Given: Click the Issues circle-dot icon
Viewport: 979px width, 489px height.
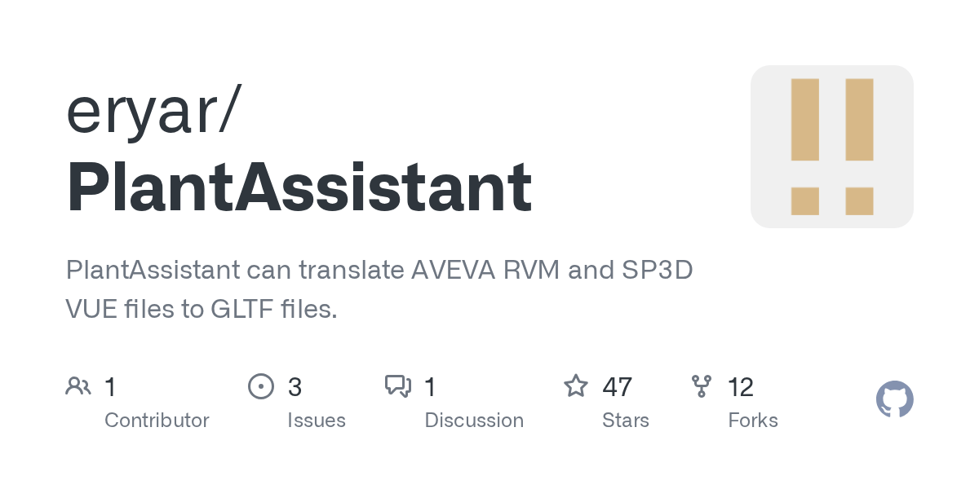Looking at the screenshot, I should pos(261,386).
